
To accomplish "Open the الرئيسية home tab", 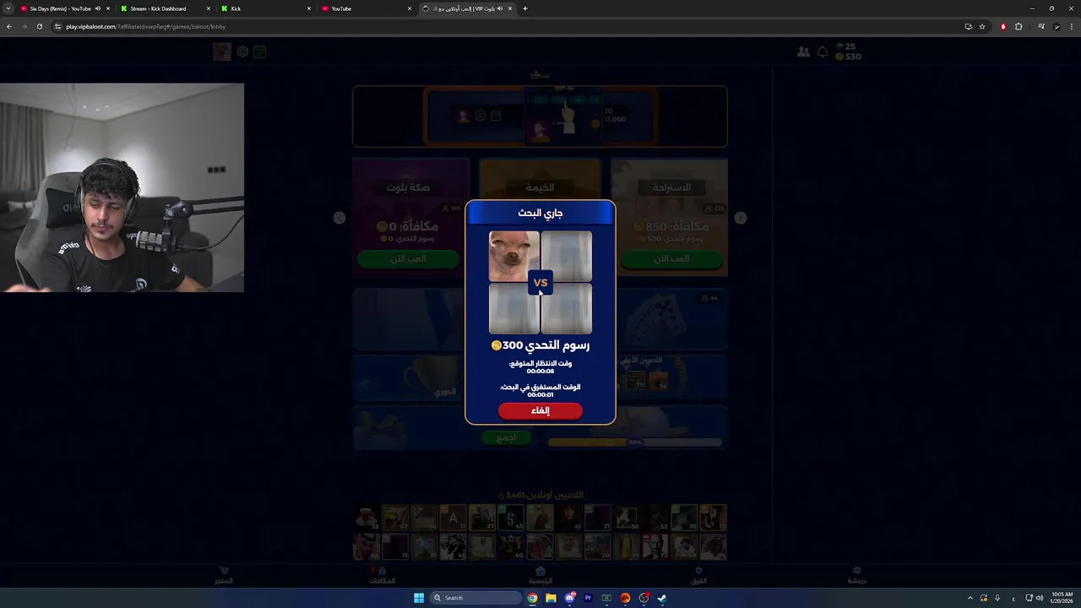I will 540,576.
